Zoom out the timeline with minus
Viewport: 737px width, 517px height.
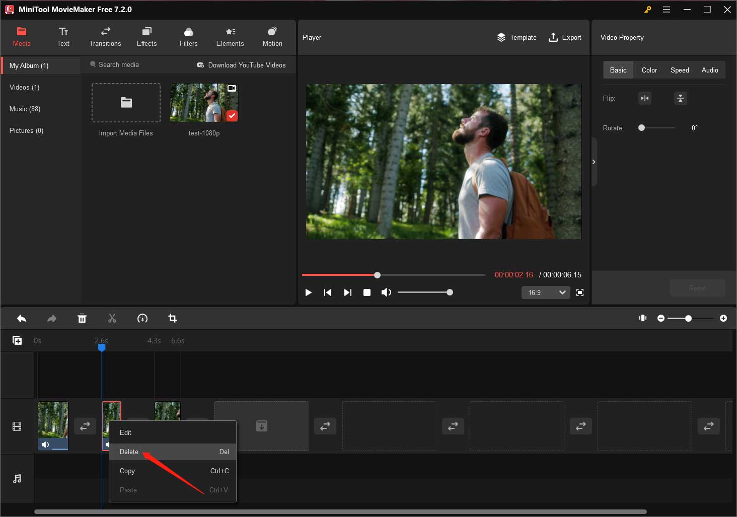(661, 318)
